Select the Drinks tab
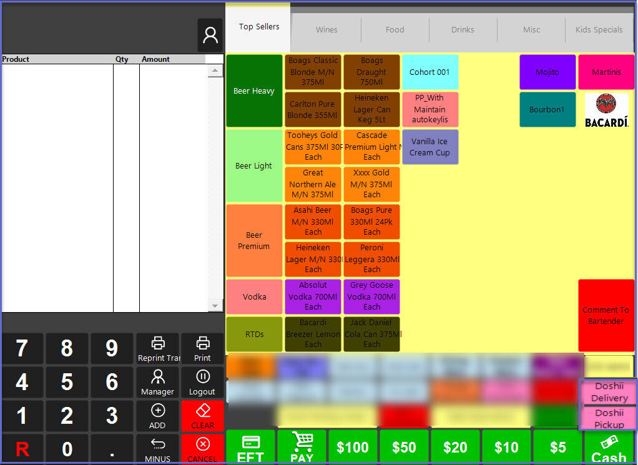This screenshot has height=465, width=638. point(463,30)
